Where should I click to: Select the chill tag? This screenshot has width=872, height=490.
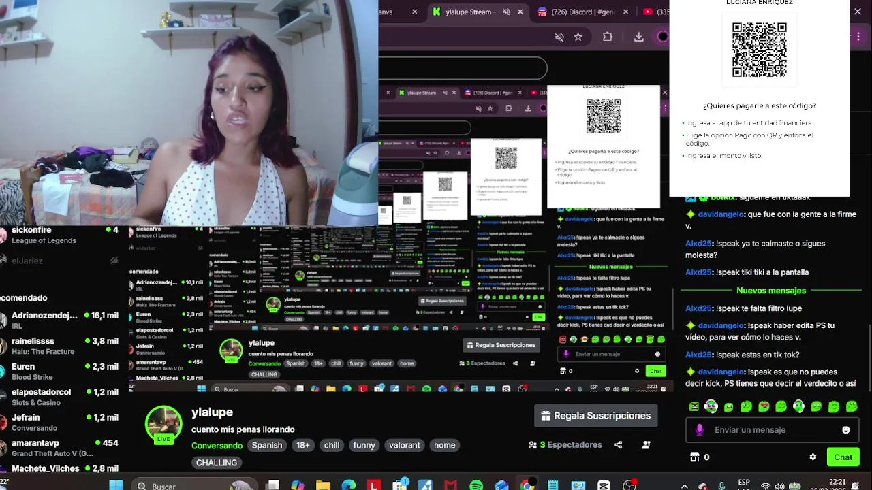click(332, 445)
